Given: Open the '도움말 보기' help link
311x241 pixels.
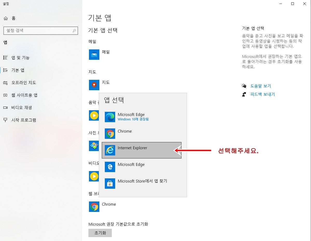Looking at the screenshot, I should (260, 86).
